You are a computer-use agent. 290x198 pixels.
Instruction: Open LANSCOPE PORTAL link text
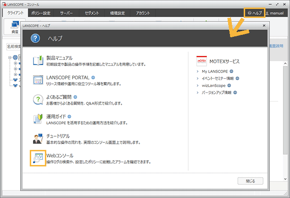(68, 77)
